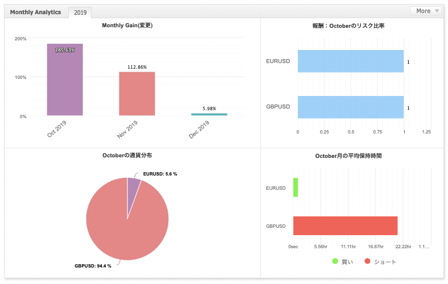Click the GBPUSD risk ratio bar

351,107
